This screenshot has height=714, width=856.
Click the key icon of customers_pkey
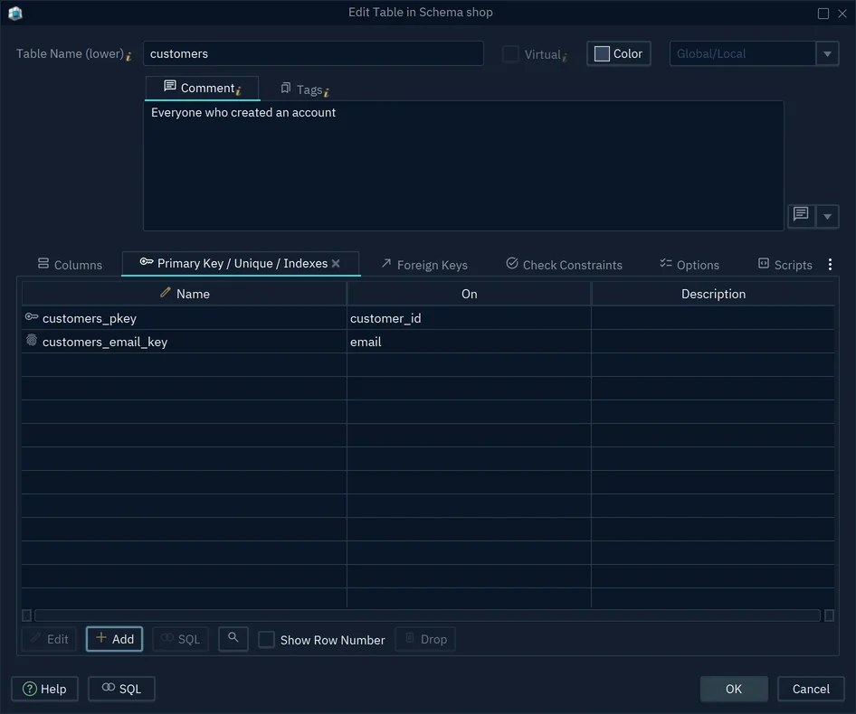[32, 317]
